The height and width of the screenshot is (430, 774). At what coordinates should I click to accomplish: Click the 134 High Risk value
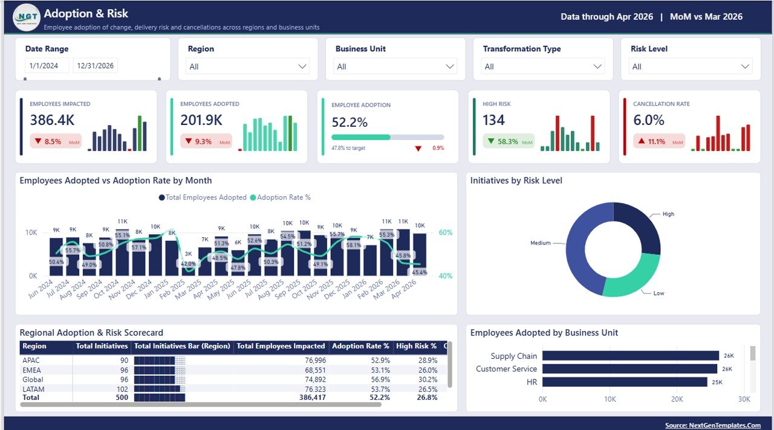pos(493,120)
